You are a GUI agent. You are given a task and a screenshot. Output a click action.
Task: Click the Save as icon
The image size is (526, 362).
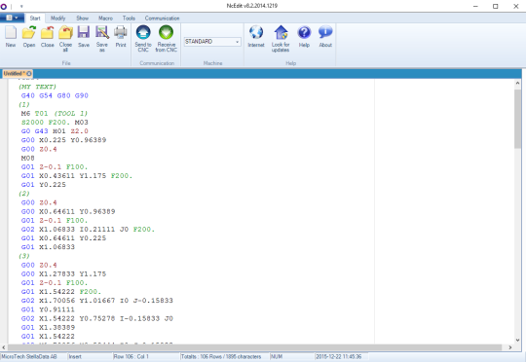pos(102,38)
